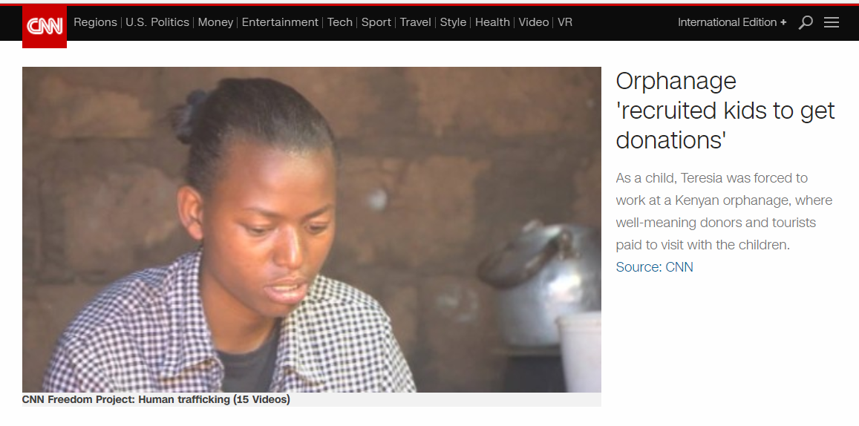Open the Money section
Screen dimensions: 859x426
215,22
